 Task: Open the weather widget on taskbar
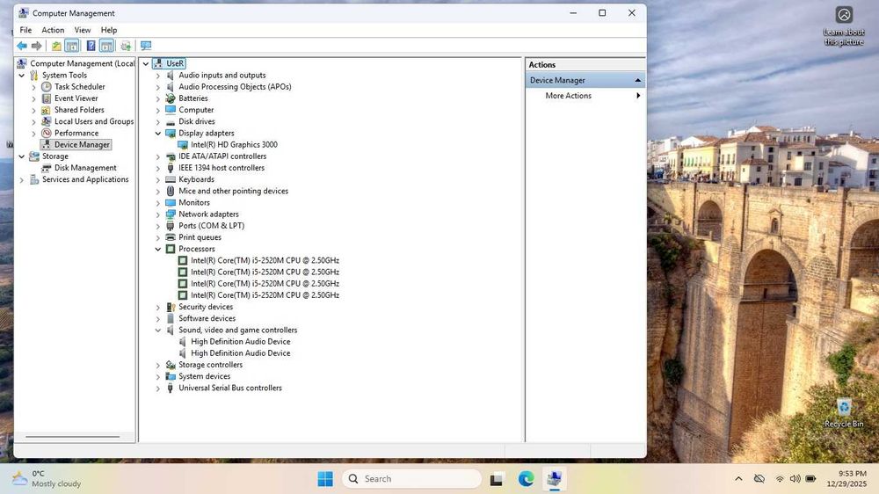click(x=46, y=479)
